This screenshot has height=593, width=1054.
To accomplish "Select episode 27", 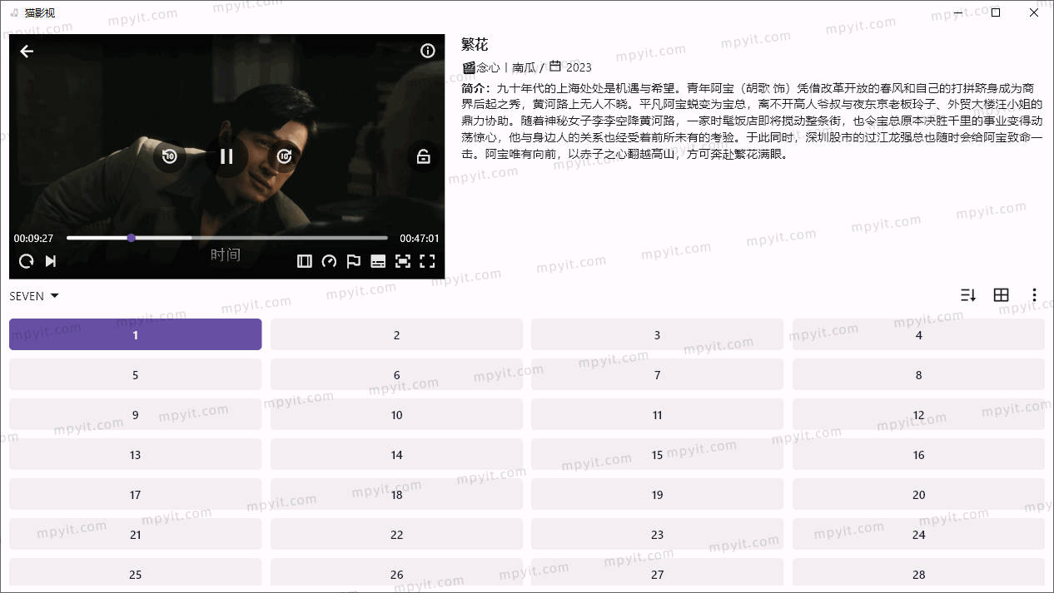I will (x=658, y=574).
